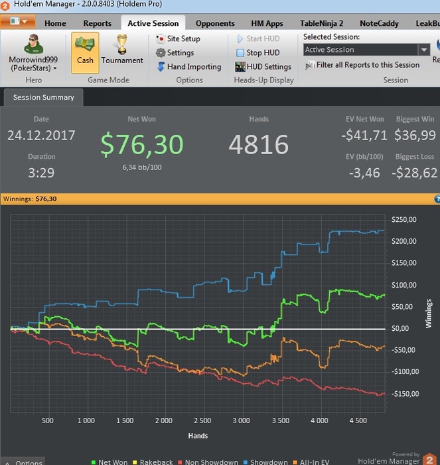
Task: Switch to the NoteCaddy tab
Action: tap(379, 23)
